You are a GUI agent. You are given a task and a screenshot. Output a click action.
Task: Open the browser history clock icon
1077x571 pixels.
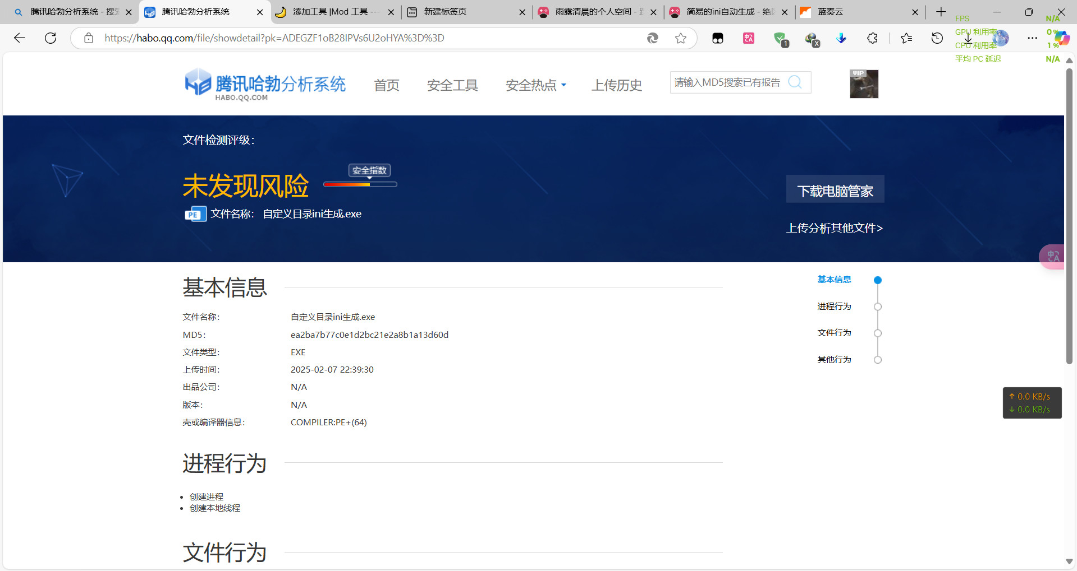pyautogui.click(x=937, y=38)
